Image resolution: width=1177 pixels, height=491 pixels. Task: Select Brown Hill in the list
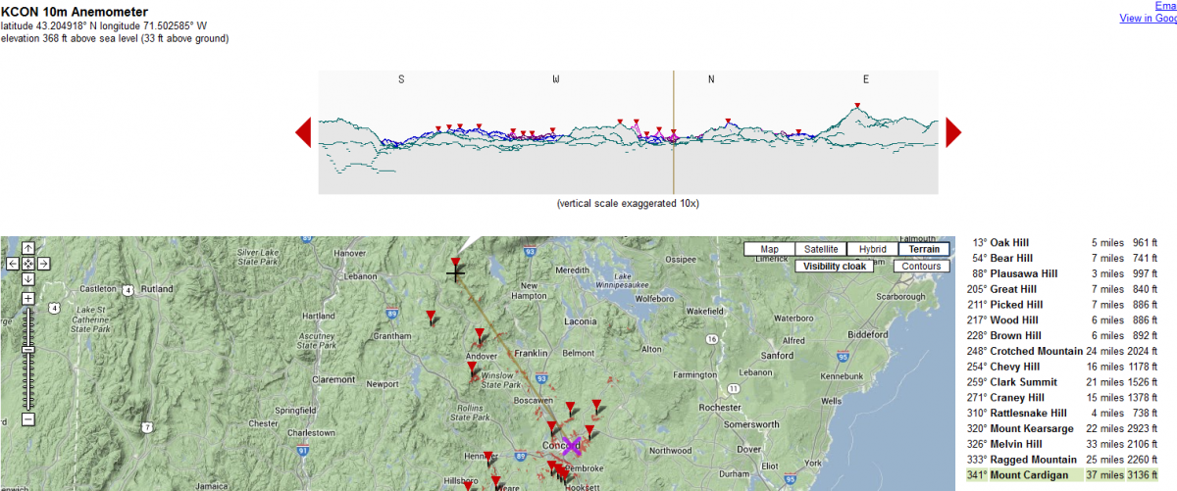(x=1064, y=335)
